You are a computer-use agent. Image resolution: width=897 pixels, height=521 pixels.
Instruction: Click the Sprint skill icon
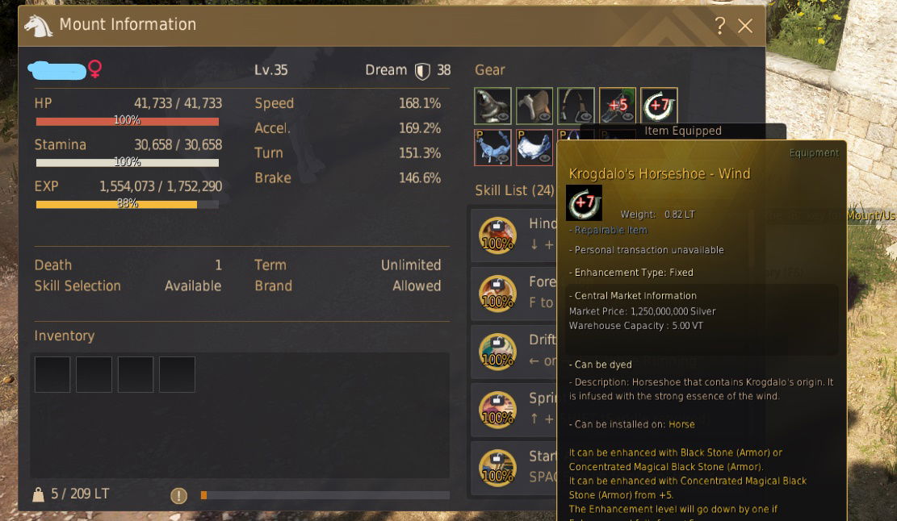click(497, 410)
